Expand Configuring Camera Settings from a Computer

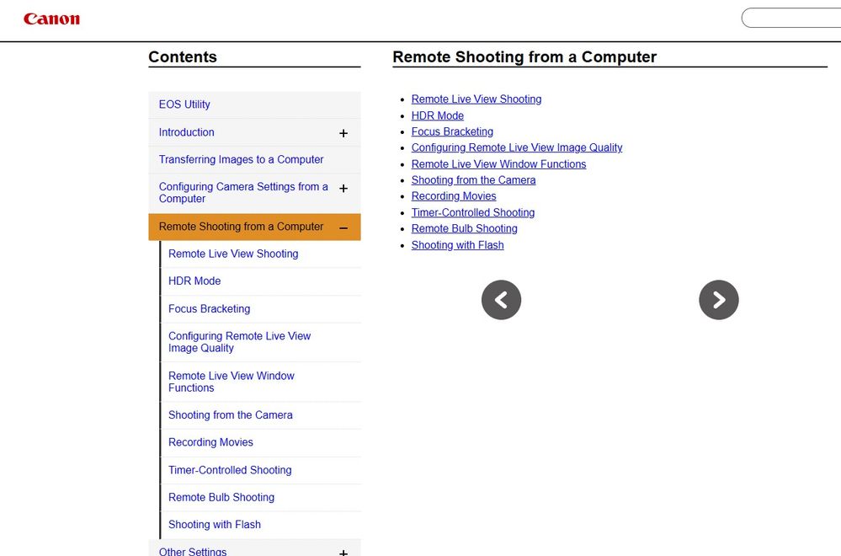click(343, 189)
